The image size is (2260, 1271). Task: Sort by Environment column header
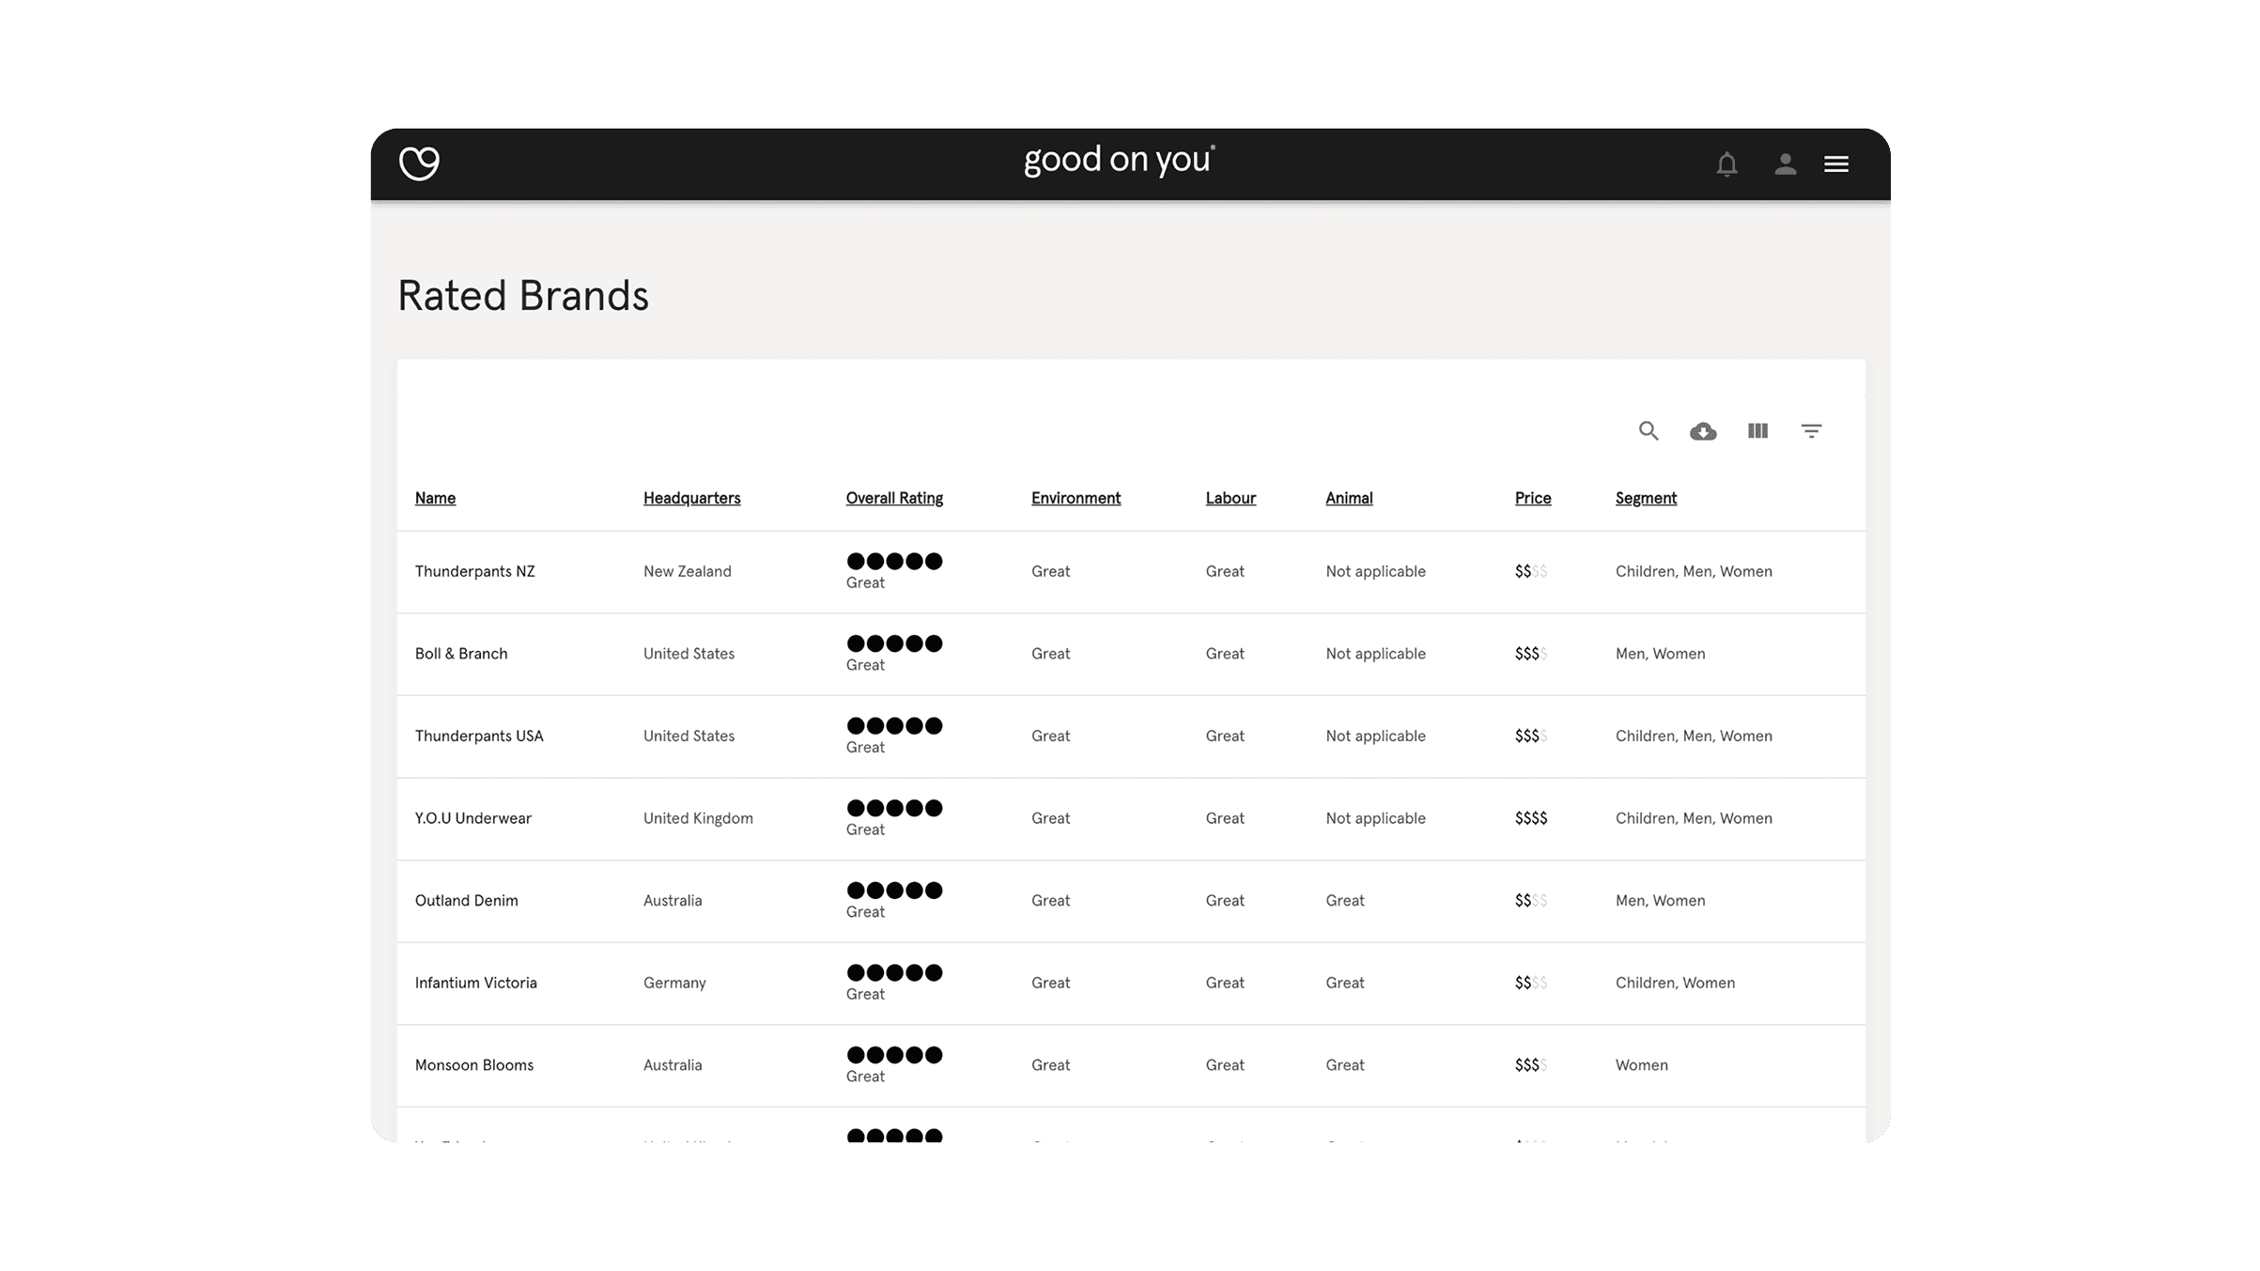pos(1076,498)
